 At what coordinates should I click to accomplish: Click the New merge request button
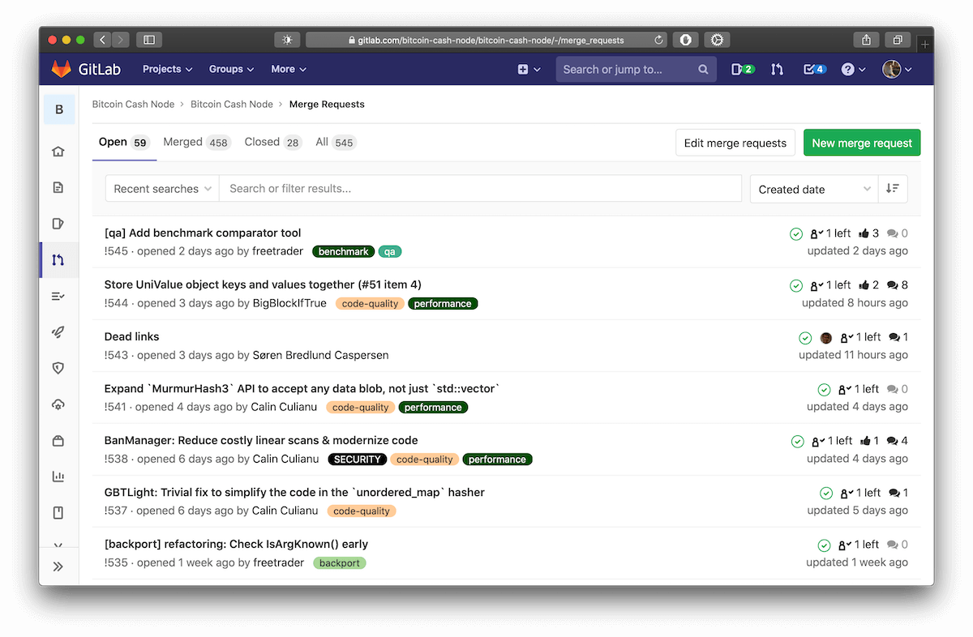tap(861, 142)
